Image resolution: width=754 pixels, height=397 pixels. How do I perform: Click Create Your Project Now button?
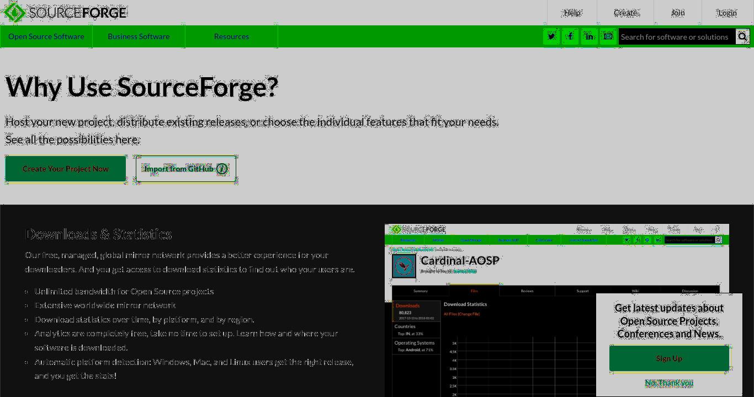click(x=66, y=169)
